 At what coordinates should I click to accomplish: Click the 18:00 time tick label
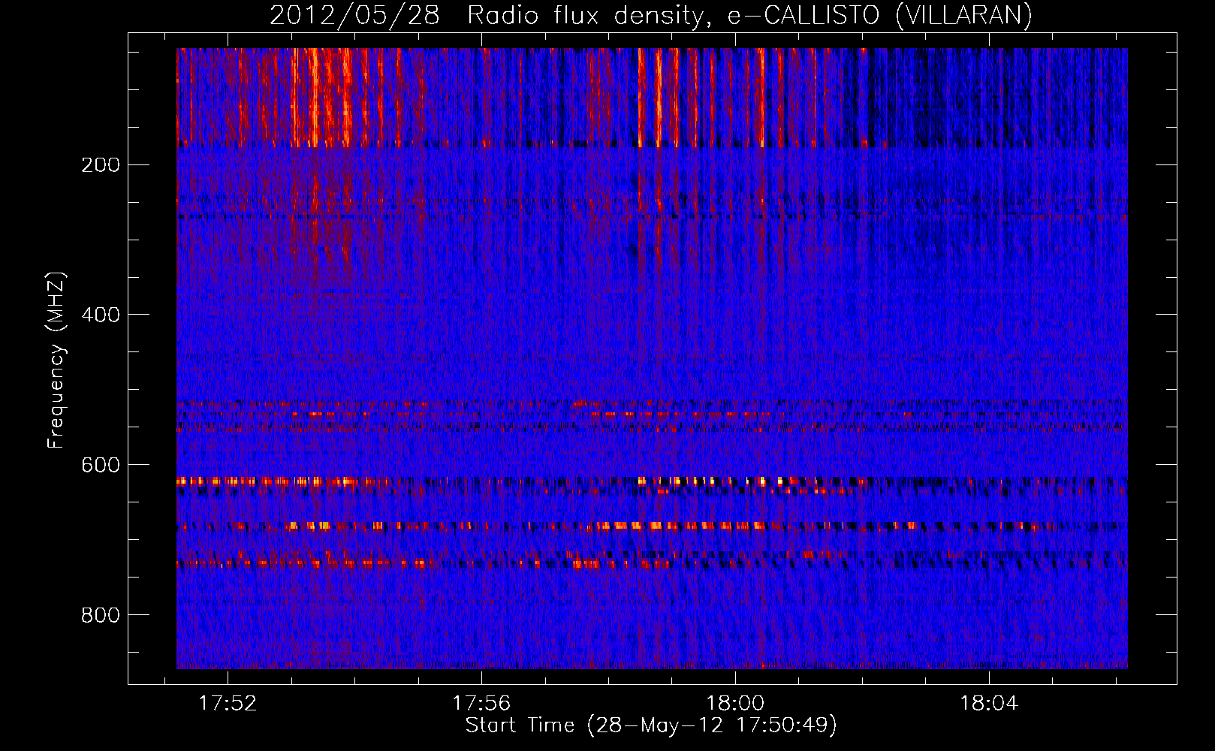tap(735, 704)
